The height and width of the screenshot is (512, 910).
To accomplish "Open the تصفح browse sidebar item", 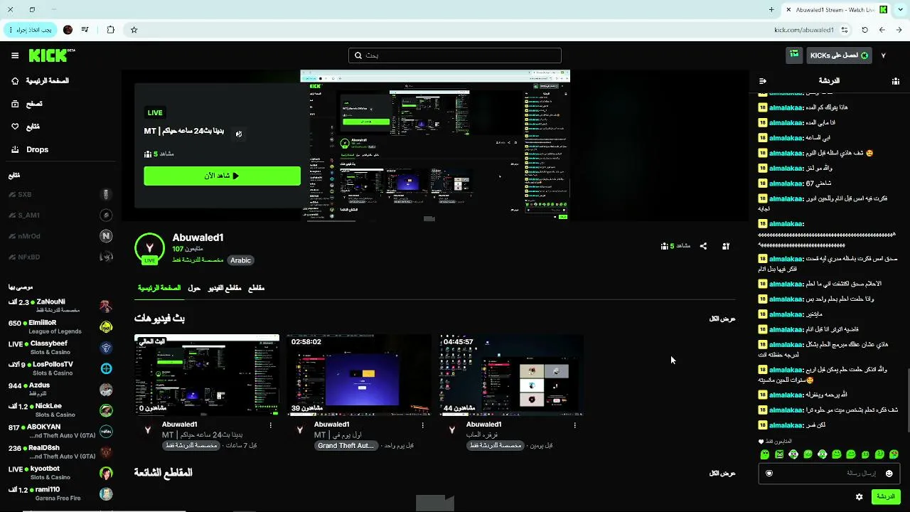I will [x=27, y=104].
